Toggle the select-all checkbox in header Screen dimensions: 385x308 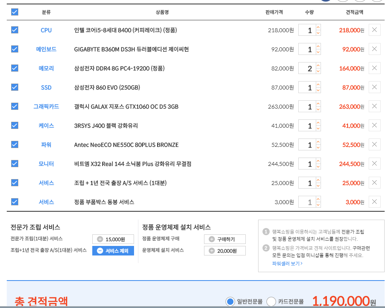coord(15,12)
